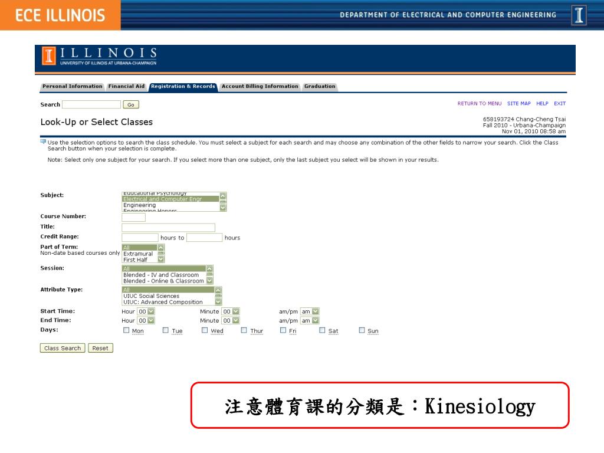Open the SITE MAP link
604x453 pixels.
[x=519, y=103]
